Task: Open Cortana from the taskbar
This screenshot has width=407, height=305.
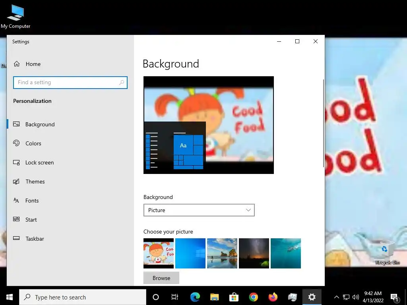Action: point(156,297)
